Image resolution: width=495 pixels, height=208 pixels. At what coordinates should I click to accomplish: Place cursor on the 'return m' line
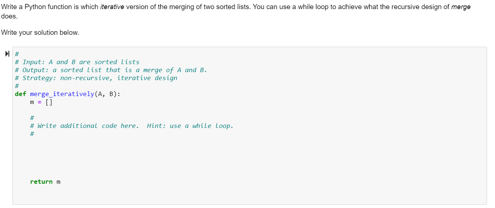pos(45,182)
